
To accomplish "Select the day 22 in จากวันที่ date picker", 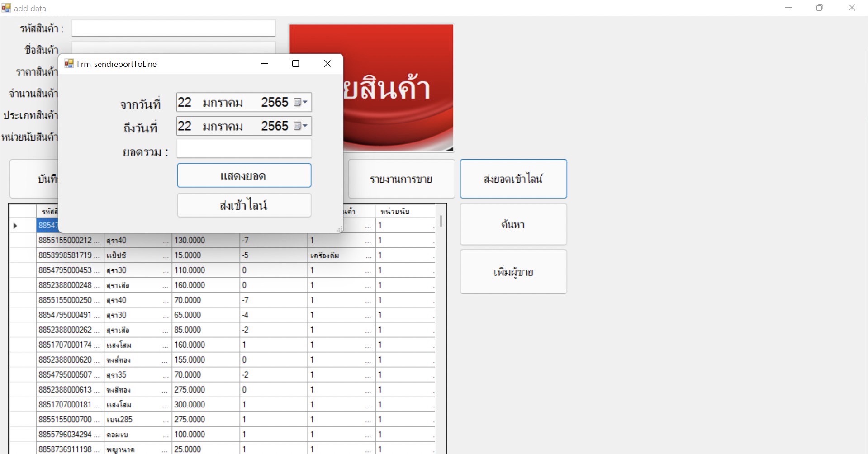I will [185, 103].
